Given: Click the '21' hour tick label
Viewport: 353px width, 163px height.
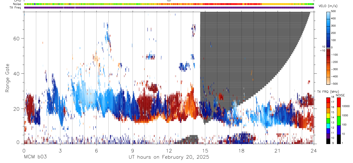Looking at the screenshot, I should (x=278, y=151).
